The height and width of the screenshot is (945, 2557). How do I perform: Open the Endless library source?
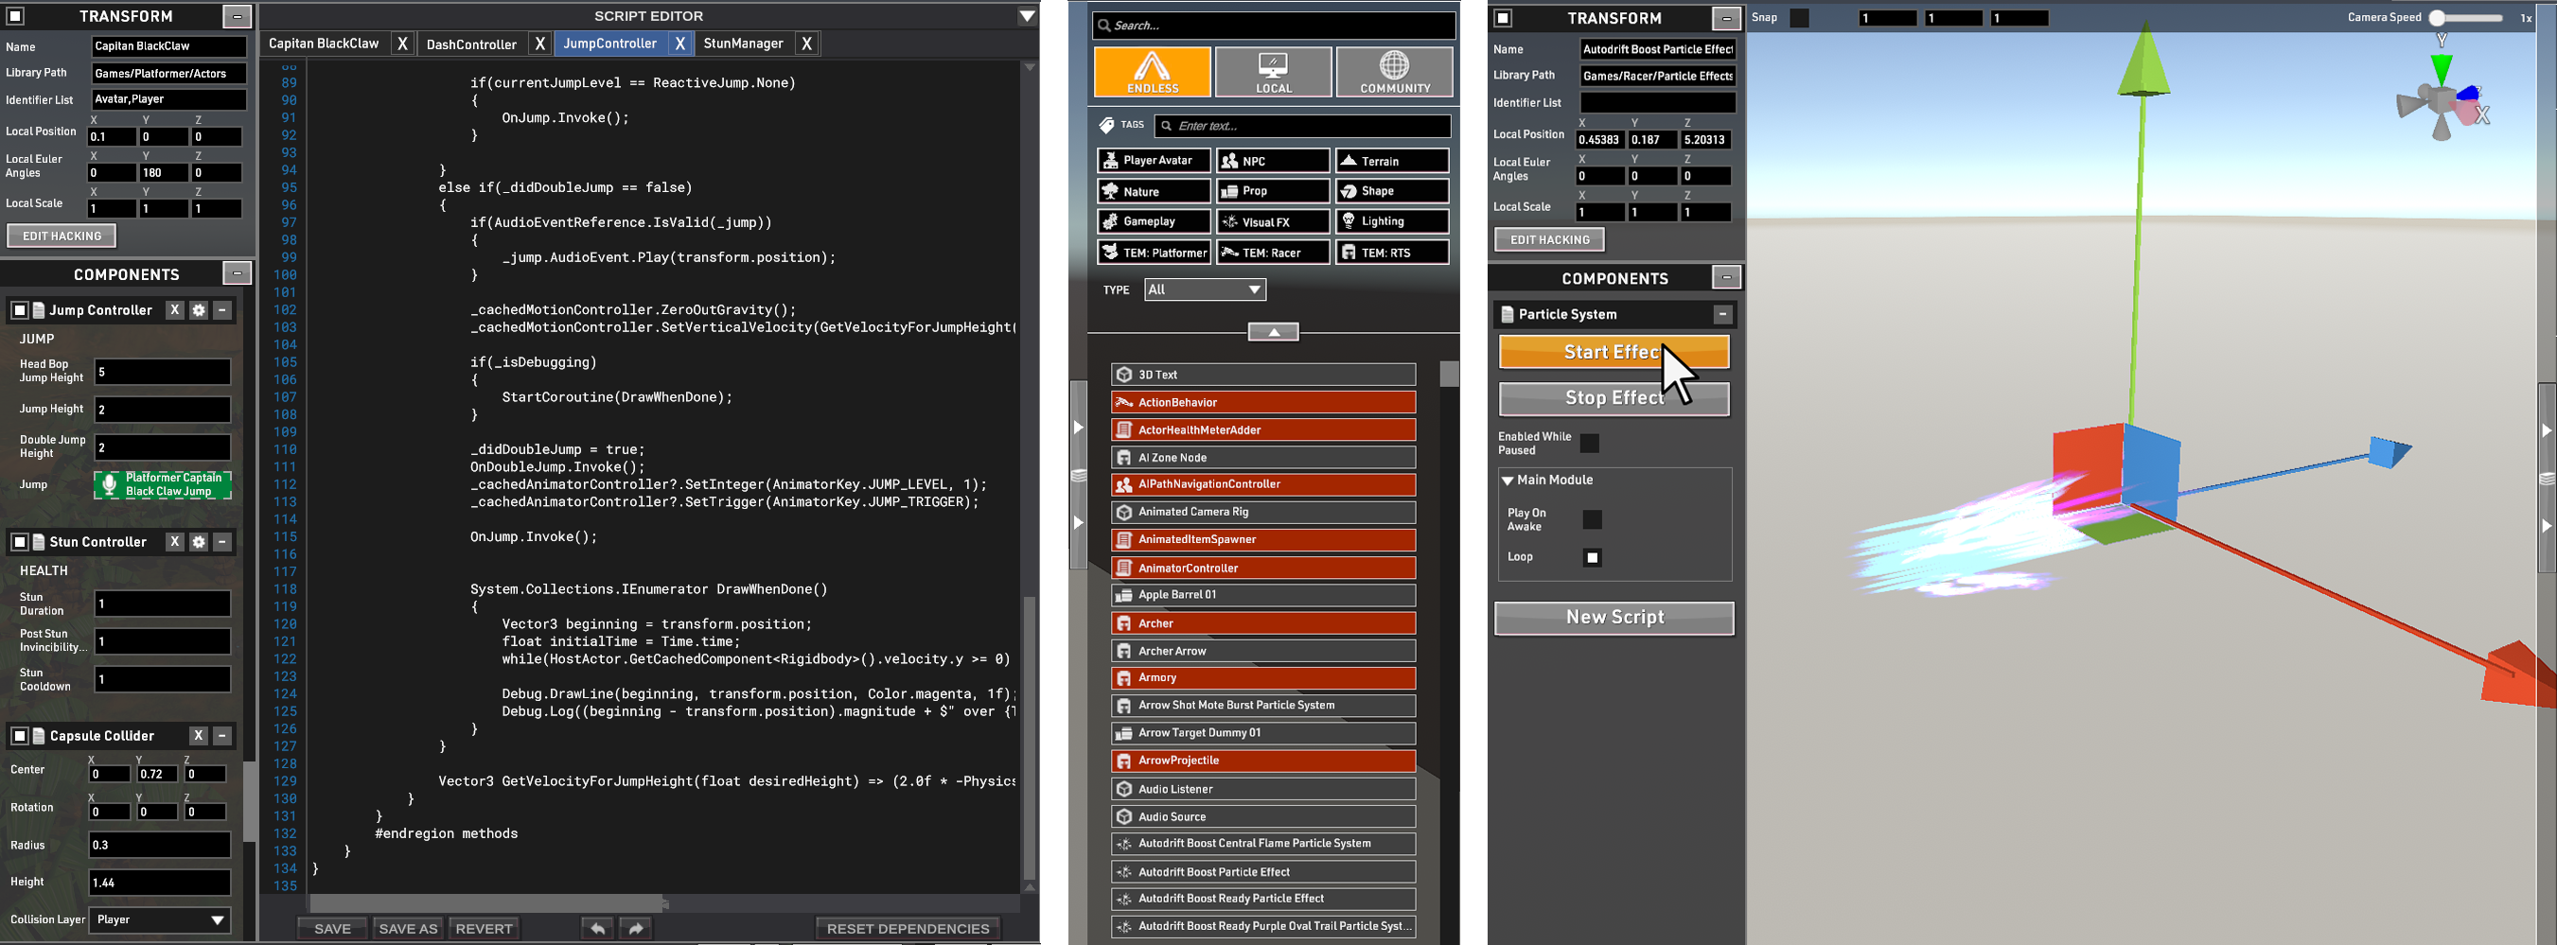(1152, 72)
